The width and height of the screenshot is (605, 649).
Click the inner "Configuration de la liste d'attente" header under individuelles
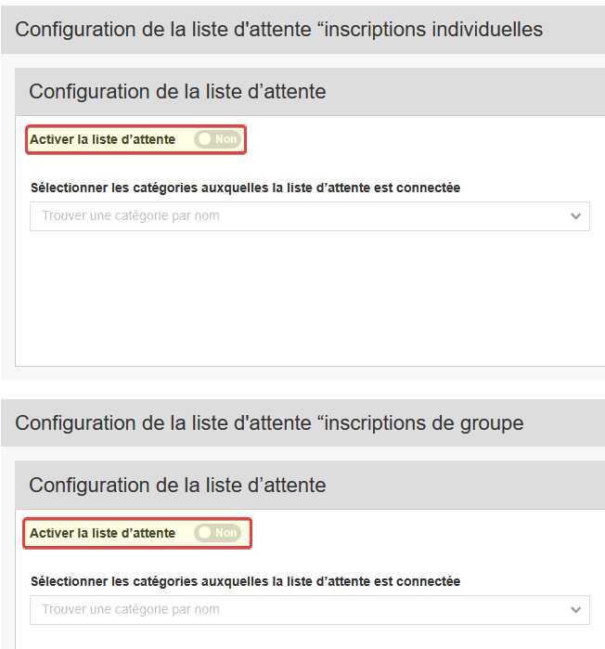pyautogui.click(x=177, y=91)
